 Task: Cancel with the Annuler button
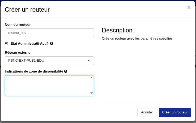147,112
